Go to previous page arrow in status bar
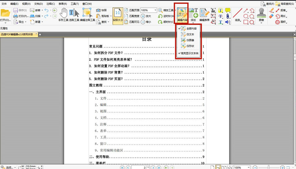Image resolution: width=296 pixels, height=169 pixels. [x=128, y=167]
